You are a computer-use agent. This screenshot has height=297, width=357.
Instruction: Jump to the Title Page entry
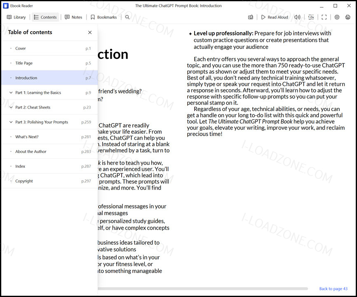49,63
